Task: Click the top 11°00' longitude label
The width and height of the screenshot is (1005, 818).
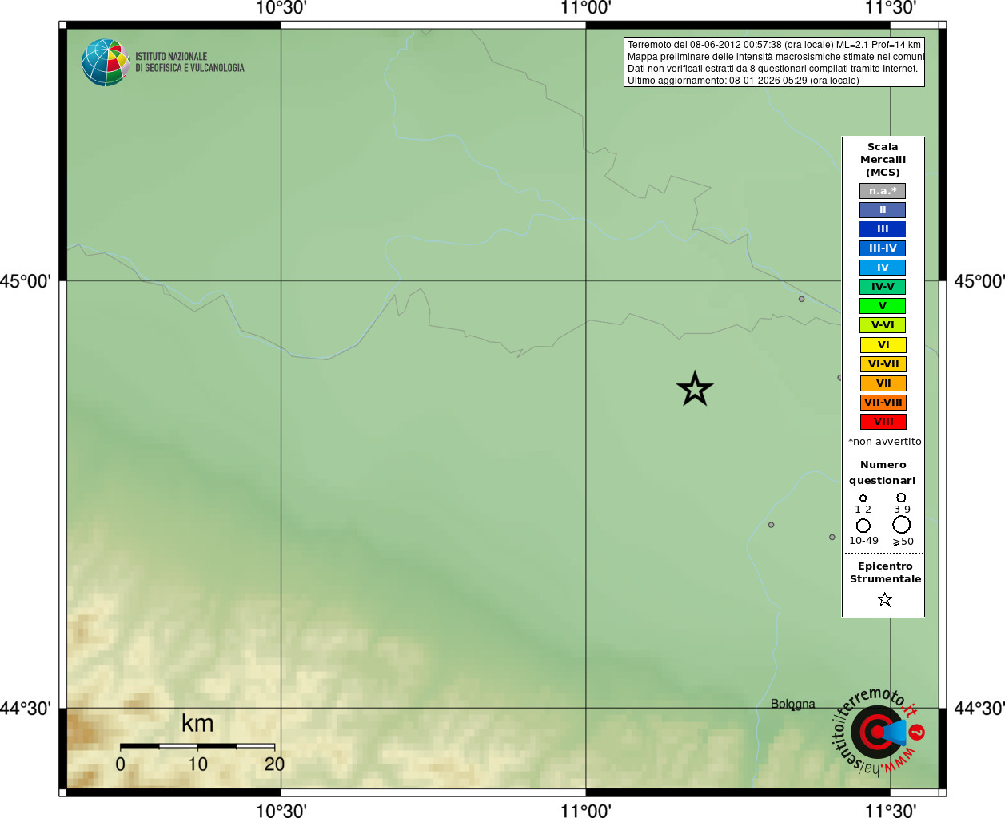Action: pos(585,8)
